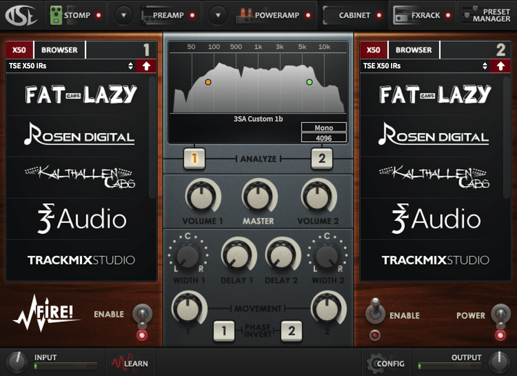
Task: Expand the dropdown arrow before PREAMP
Action: [123, 15]
